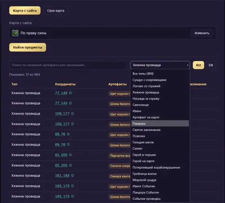The height and width of the screenshot is (203, 225).
Task: Click info icon beside 165, 175 'Щит короля' row
Action: [72, 186]
